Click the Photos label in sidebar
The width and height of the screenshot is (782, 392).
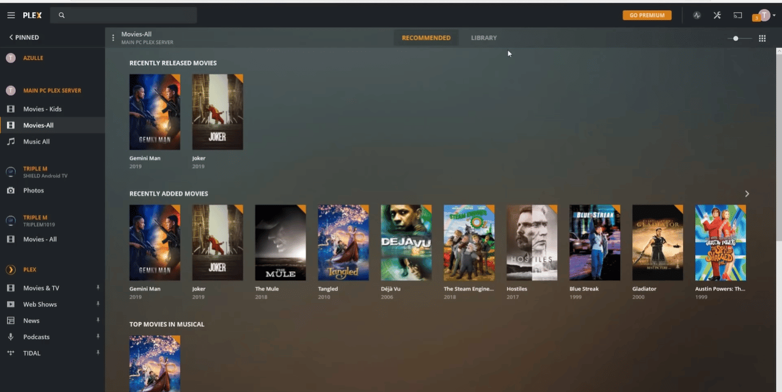tap(34, 190)
